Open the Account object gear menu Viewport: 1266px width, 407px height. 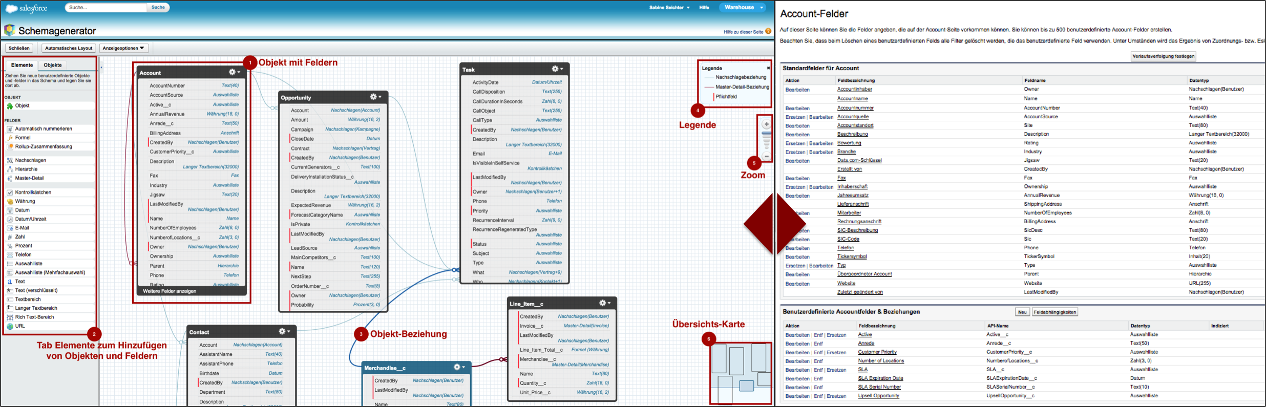pyautogui.click(x=234, y=72)
